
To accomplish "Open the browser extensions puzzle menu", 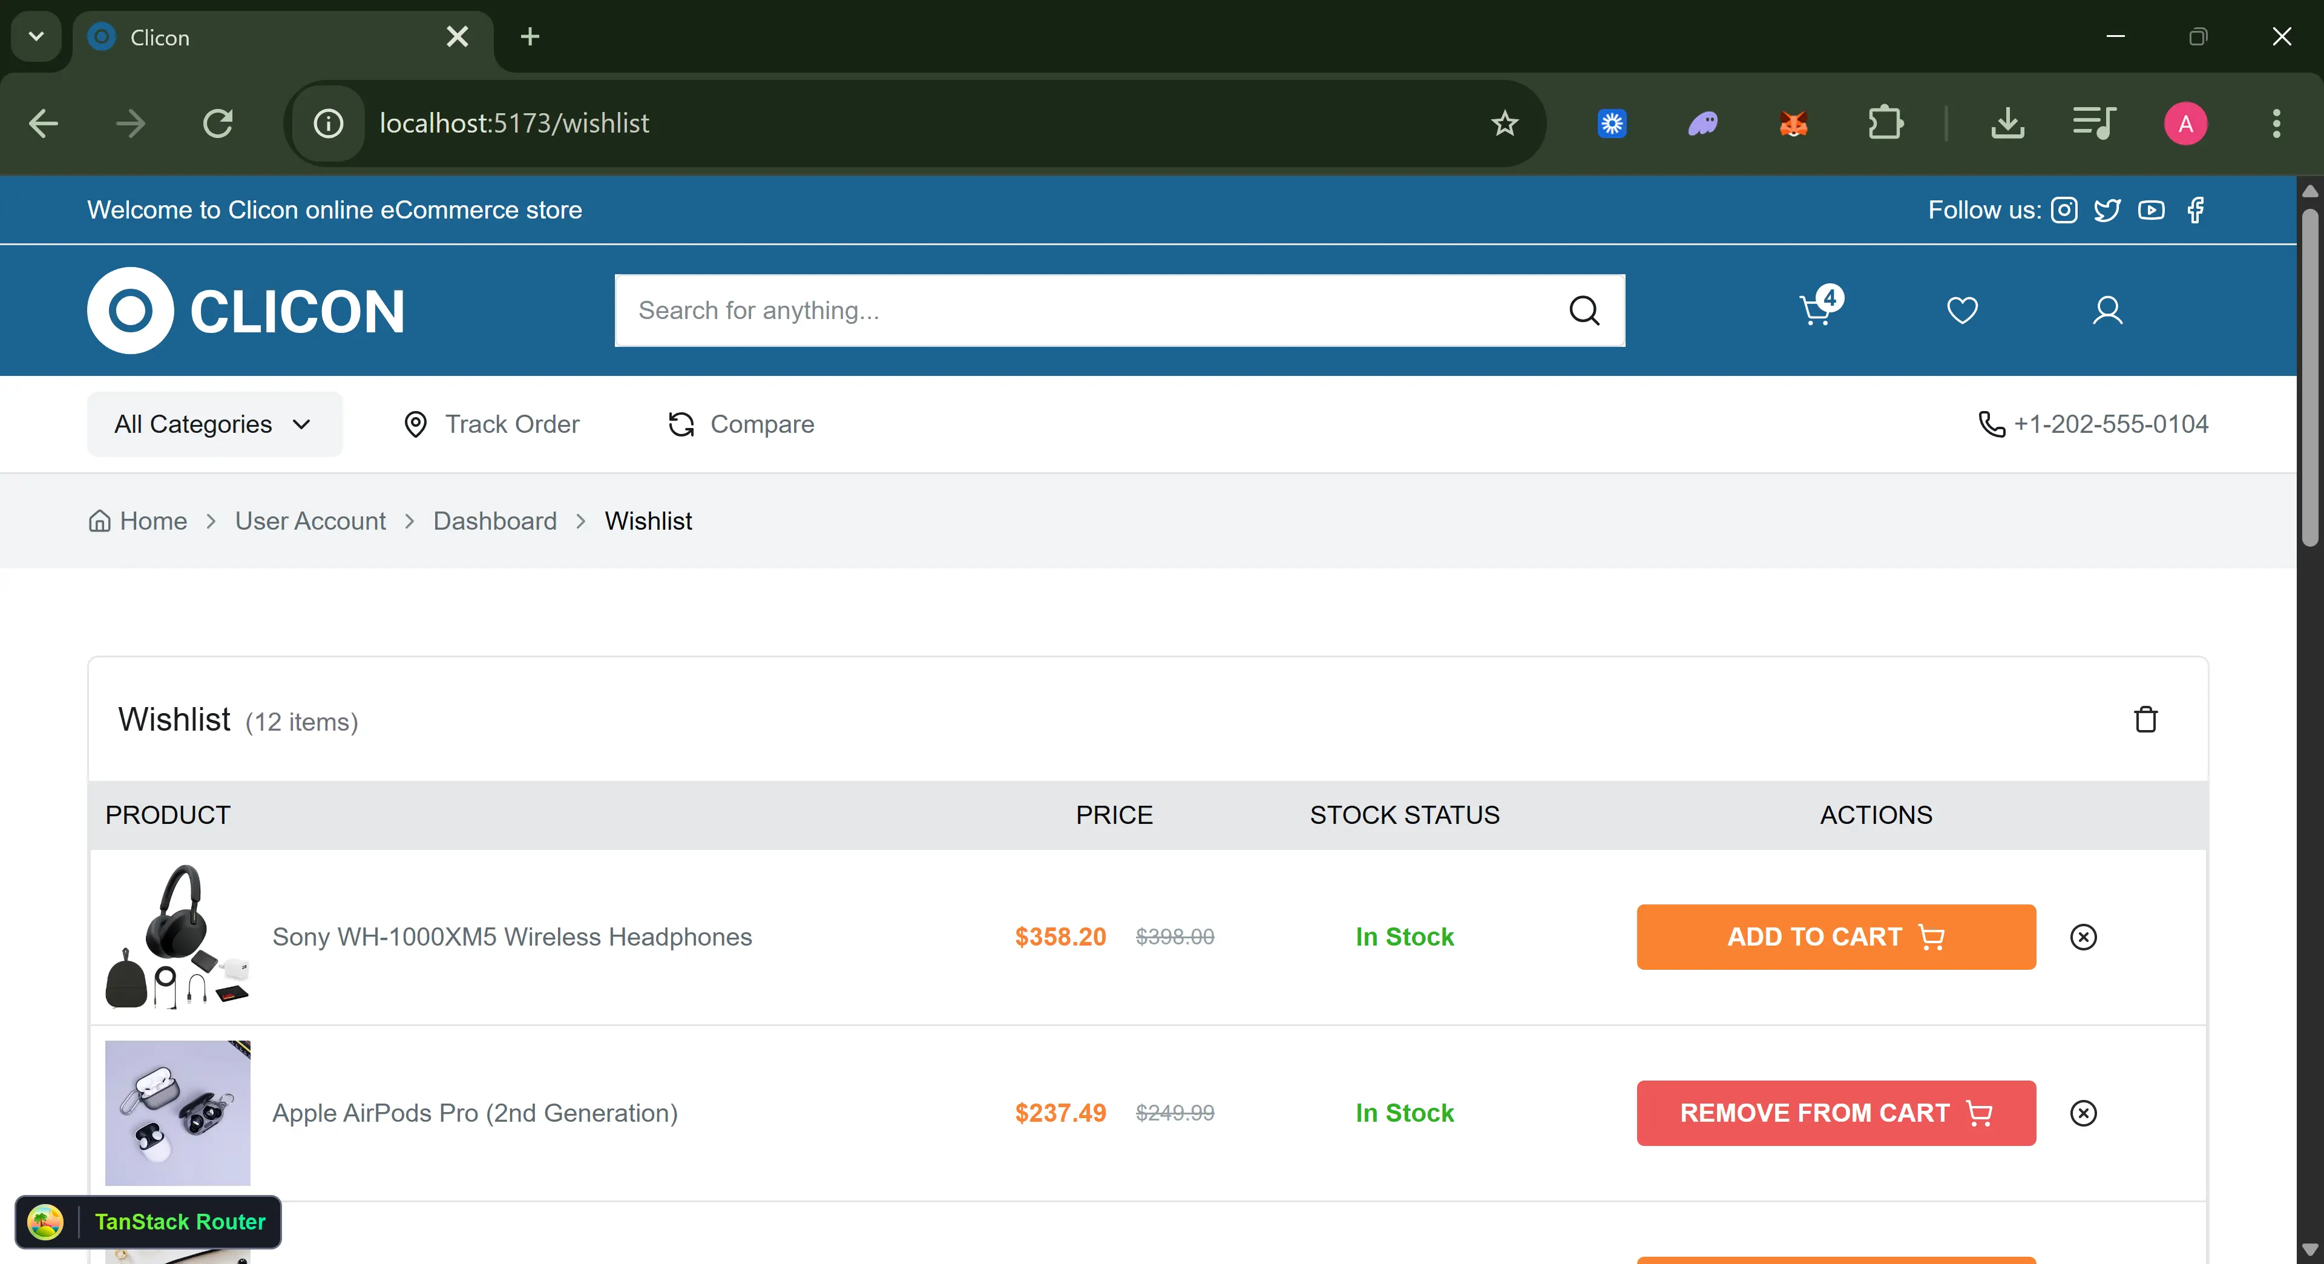I will click(x=1885, y=123).
